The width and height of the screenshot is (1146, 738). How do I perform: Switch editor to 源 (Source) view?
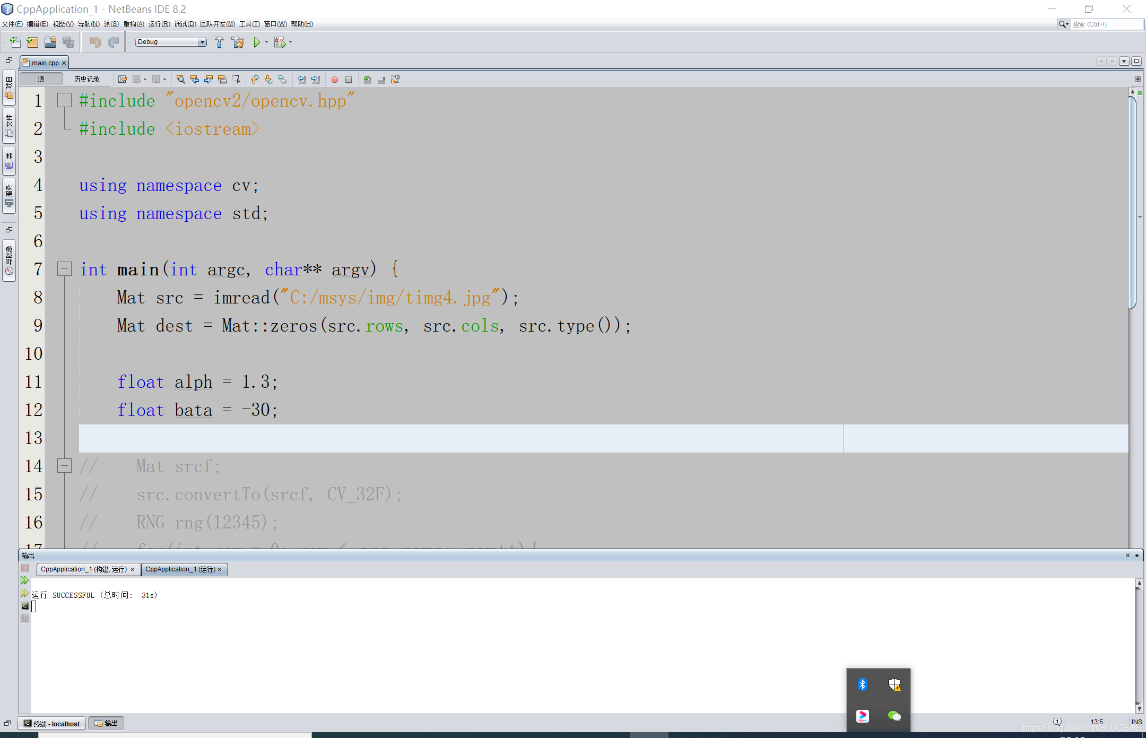coord(41,79)
